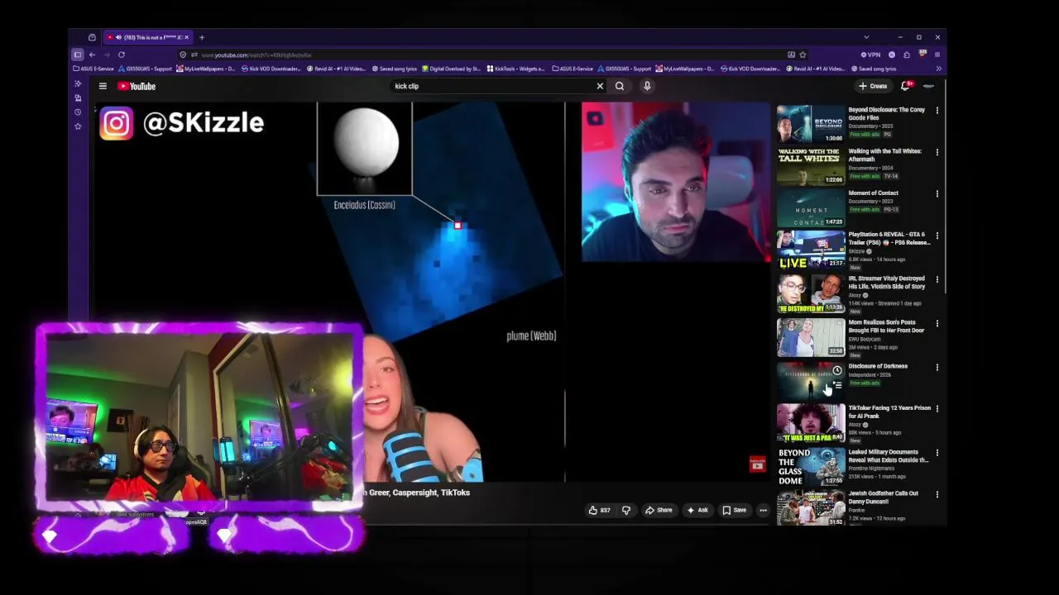The height and width of the screenshot is (595, 1059).
Task: Click the Frontline Nightmares channel name
Action: pos(871,469)
